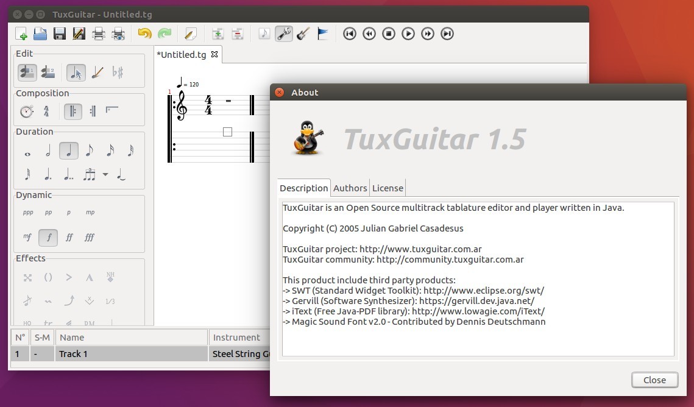Toggle the open repeat sign
The image size is (694, 407).
pos(73,111)
